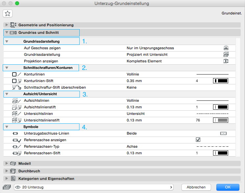The height and width of the screenshot is (193, 245).
Task: Confirm settings with the OK button
Action: (x=228, y=187)
